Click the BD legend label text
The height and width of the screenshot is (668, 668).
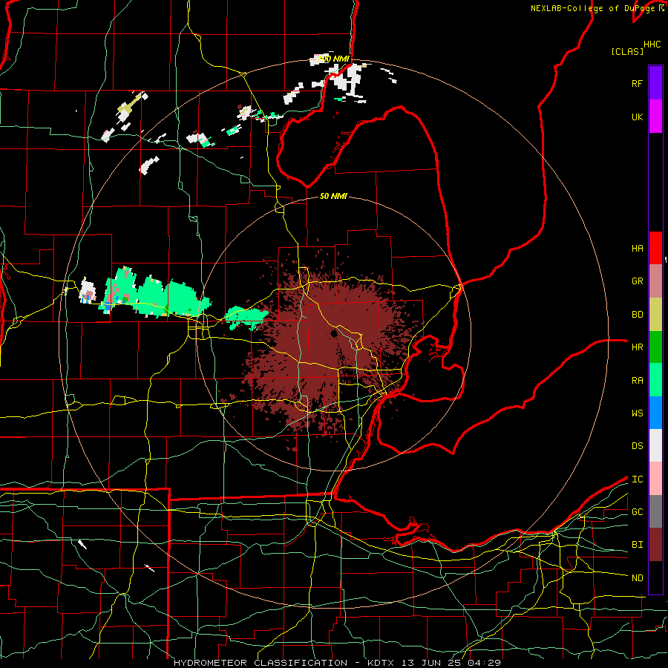pos(637,315)
